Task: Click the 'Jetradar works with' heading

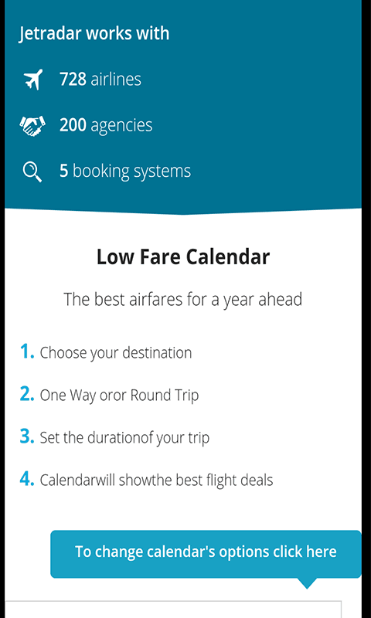Action: (x=94, y=33)
